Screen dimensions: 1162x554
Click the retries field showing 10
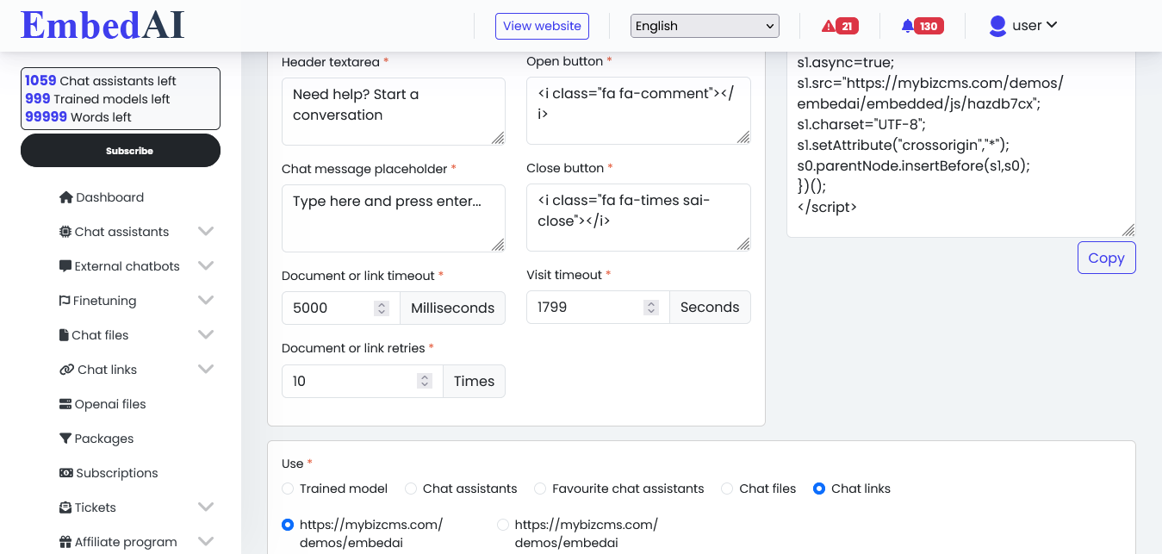(363, 381)
